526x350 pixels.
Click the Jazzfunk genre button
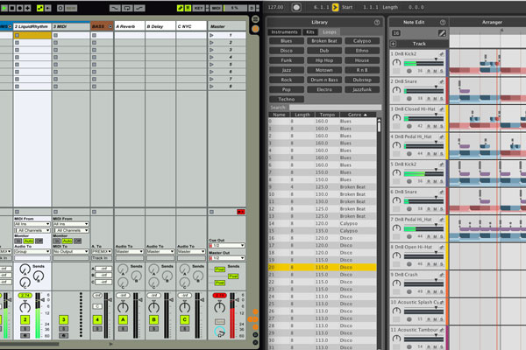pyautogui.click(x=362, y=89)
